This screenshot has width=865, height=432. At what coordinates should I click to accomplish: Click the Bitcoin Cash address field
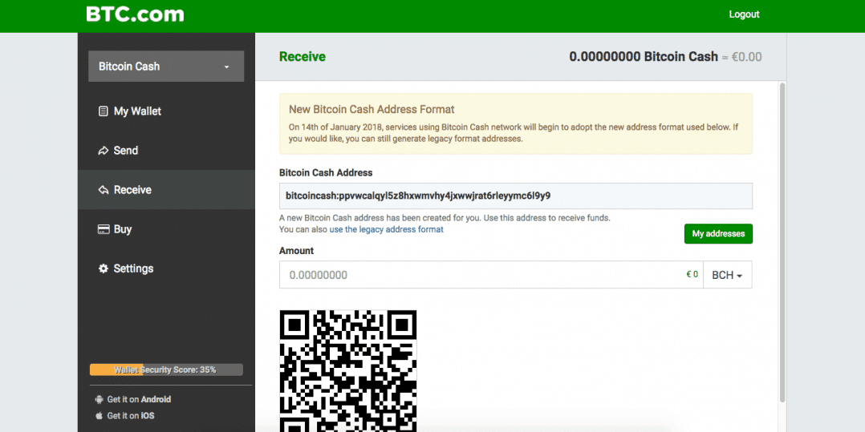pyautogui.click(x=516, y=196)
